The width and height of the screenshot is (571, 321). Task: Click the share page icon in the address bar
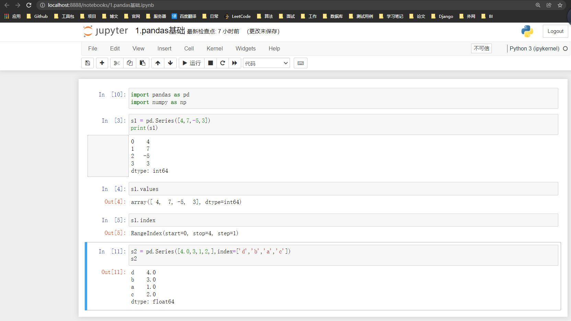[549, 5]
